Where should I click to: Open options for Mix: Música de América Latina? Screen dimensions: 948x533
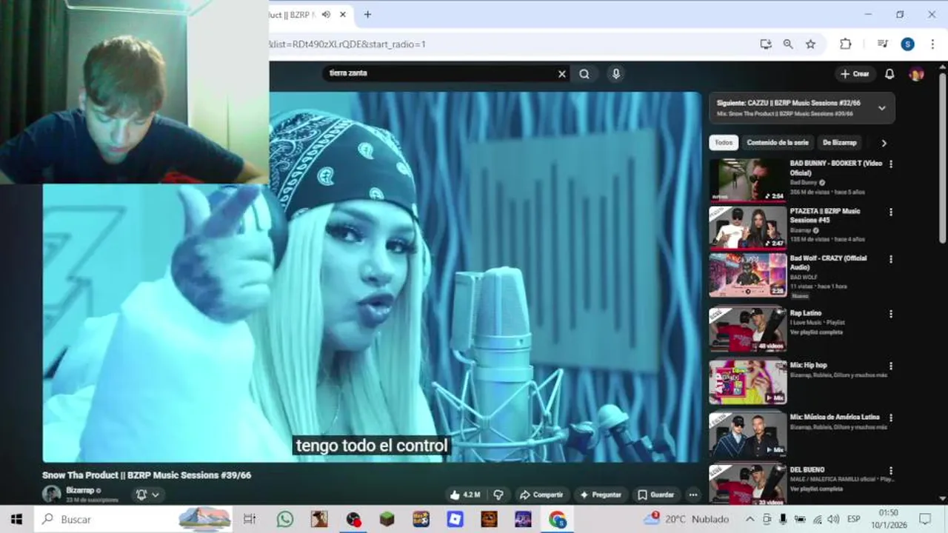pos(890,418)
